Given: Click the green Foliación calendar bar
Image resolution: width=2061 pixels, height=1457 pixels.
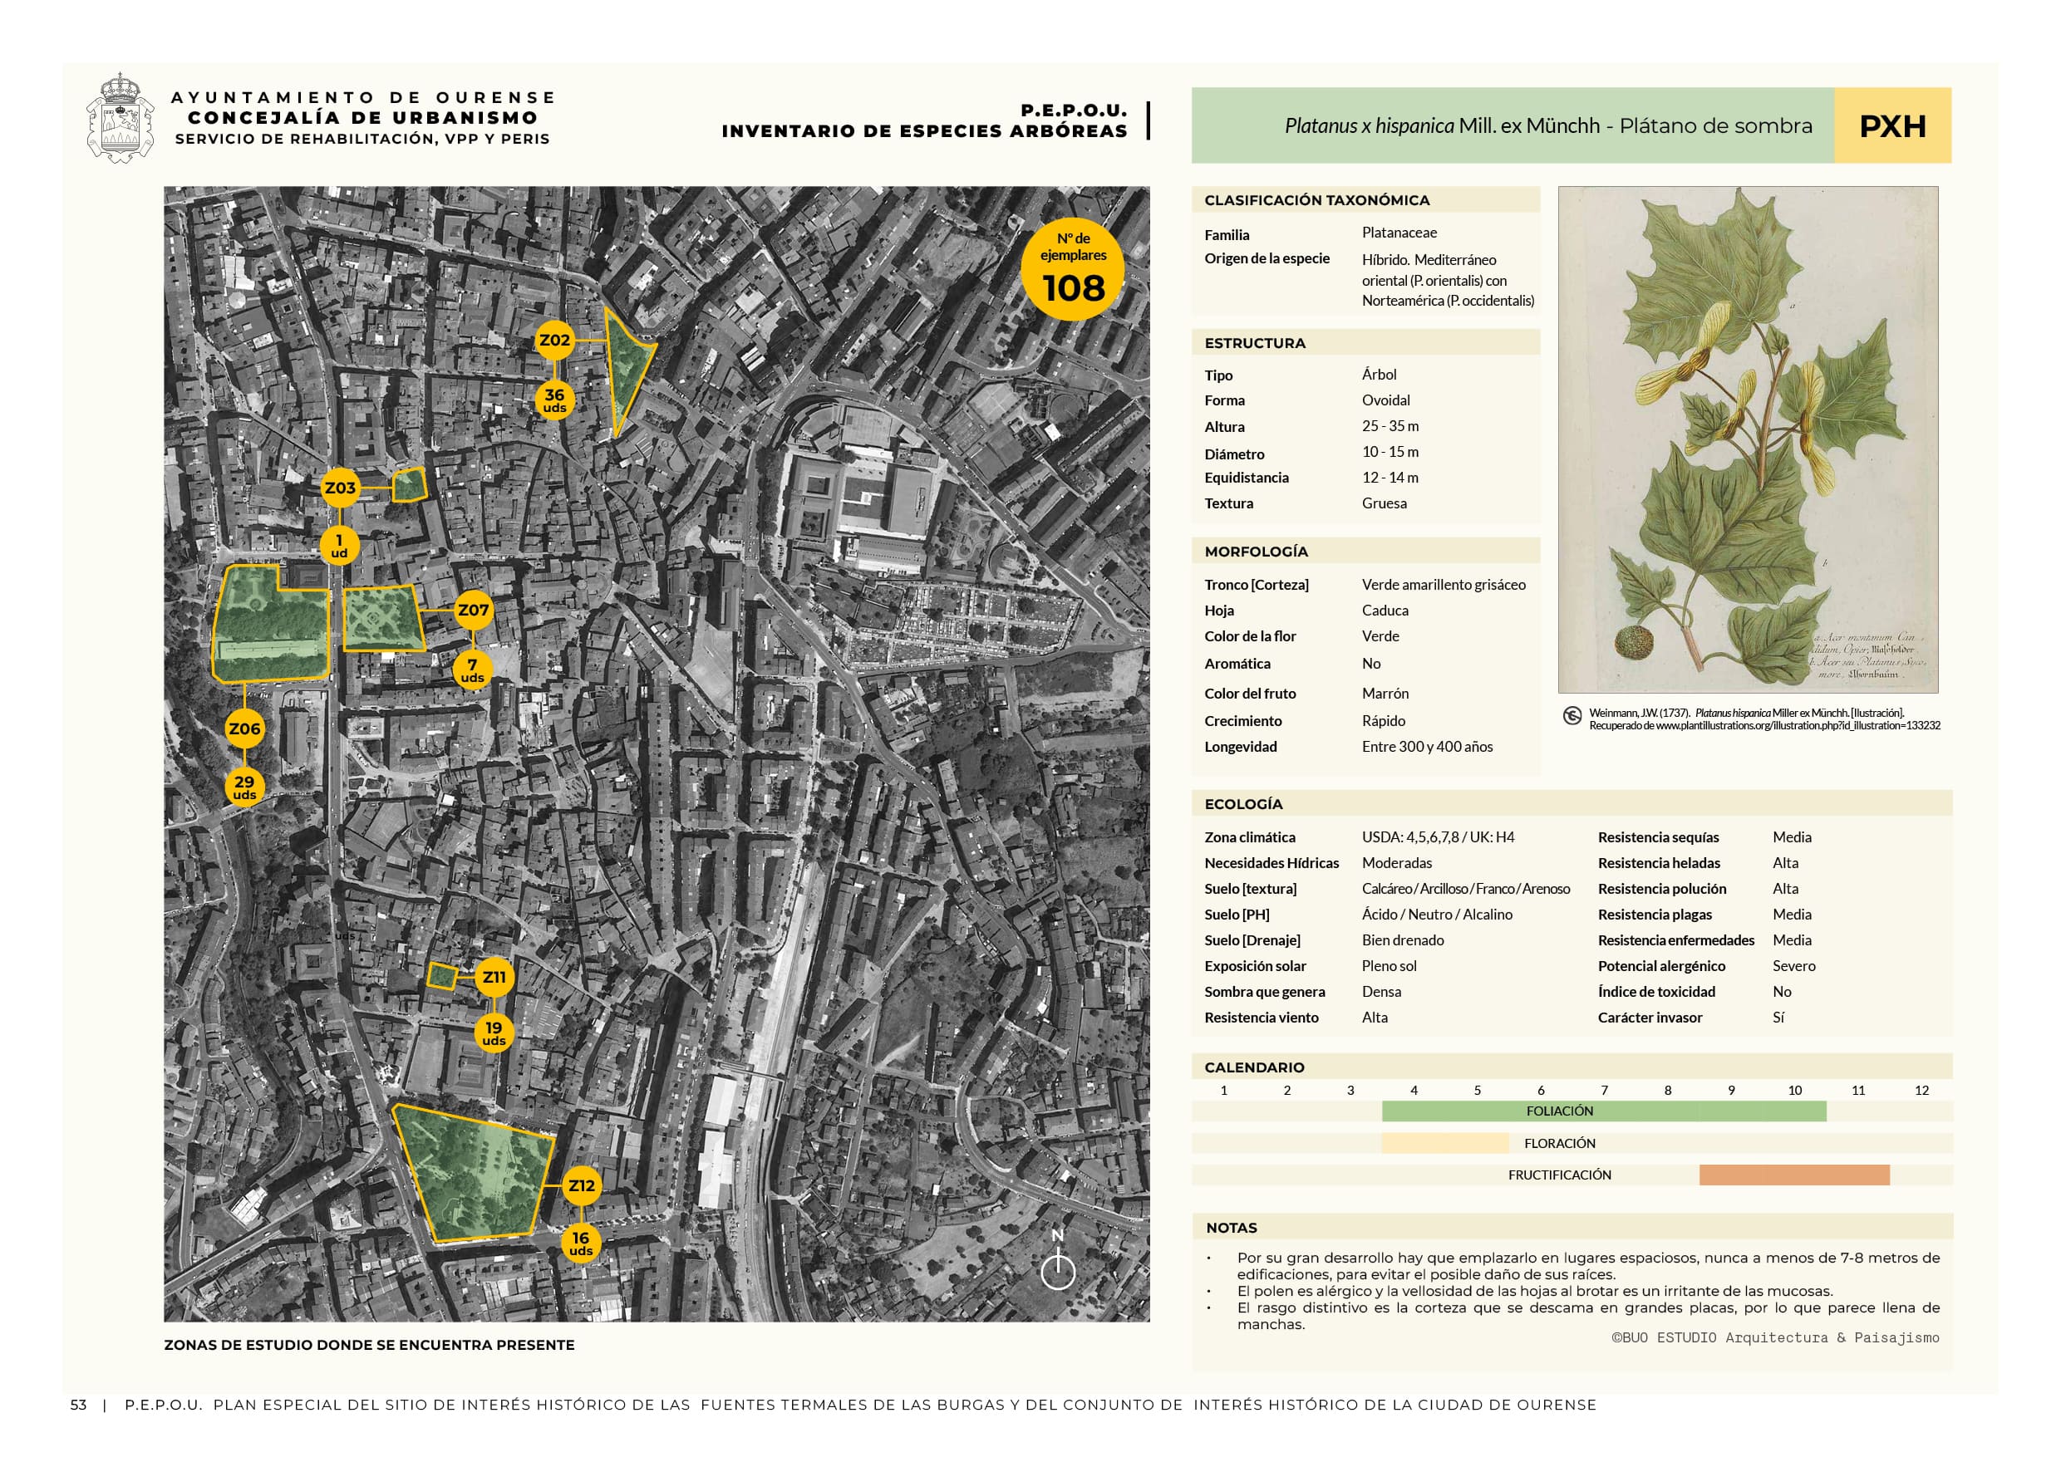Looking at the screenshot, I should pos(1603,1111).
